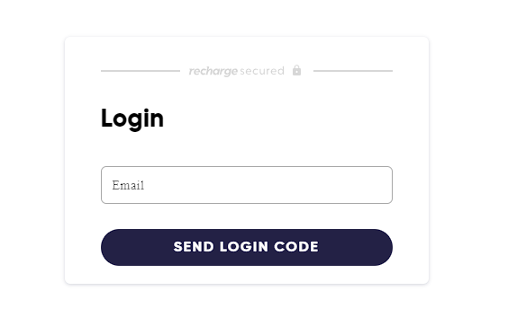Submit the form via Send Login Code
Viewport: 526px width, 326px height.
(x=247, y=248)
